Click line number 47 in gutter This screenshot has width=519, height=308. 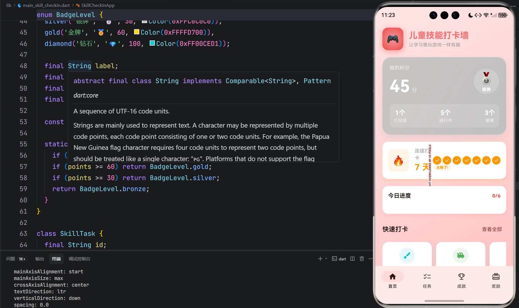(x=23, y=55)
